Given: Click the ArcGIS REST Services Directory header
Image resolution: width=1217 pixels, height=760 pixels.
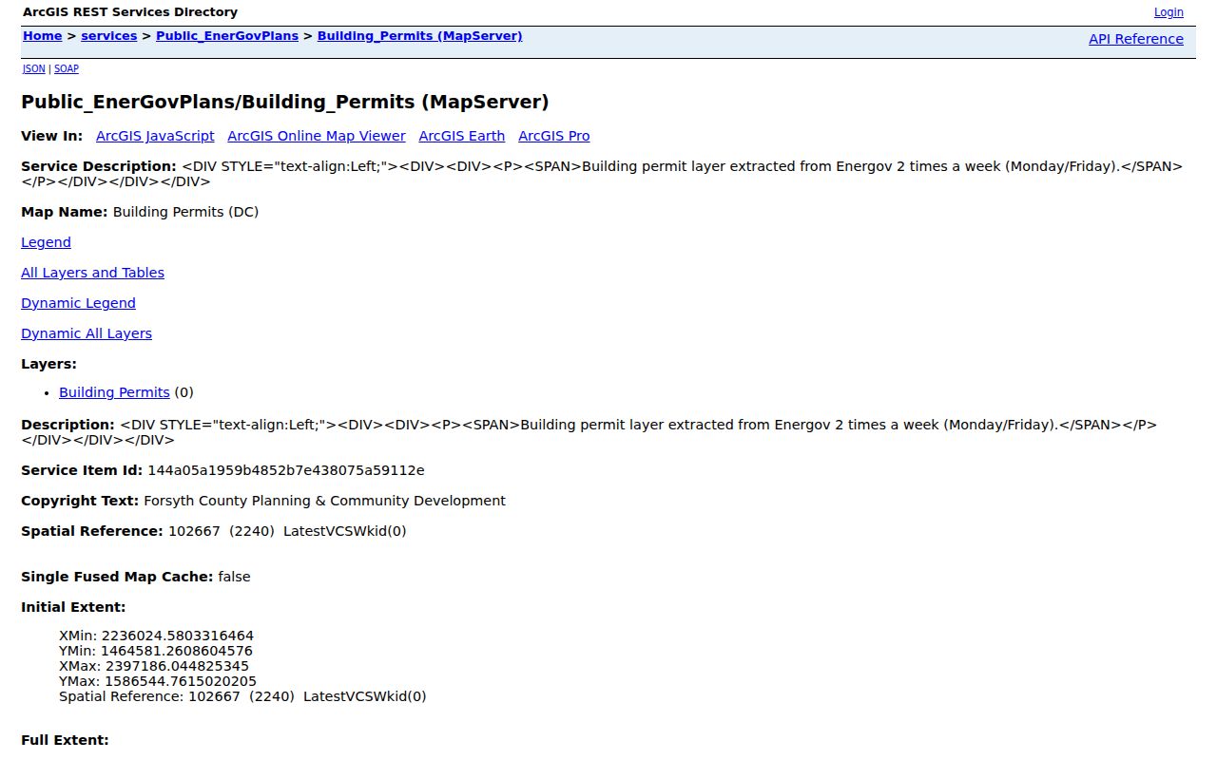Looking at the screenshot, I should [130, 12].
